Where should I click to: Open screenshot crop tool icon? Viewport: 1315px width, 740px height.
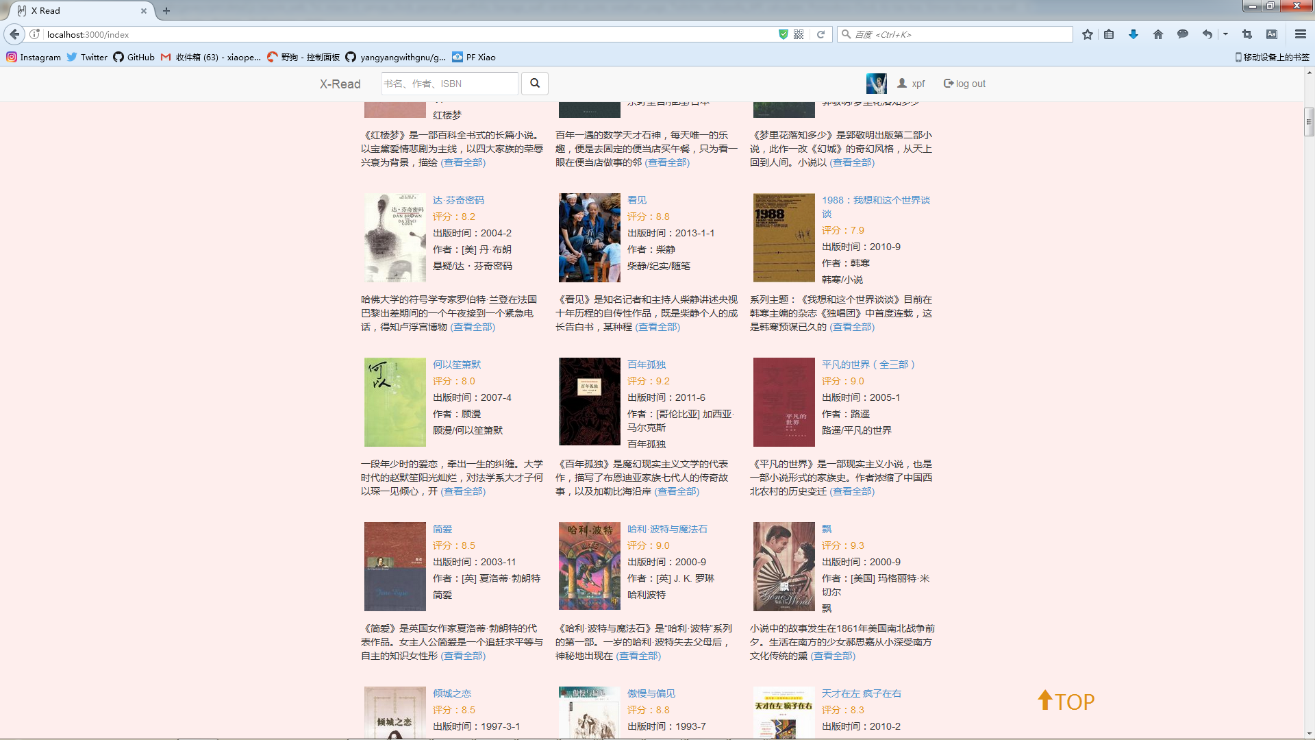point(1247,34)
